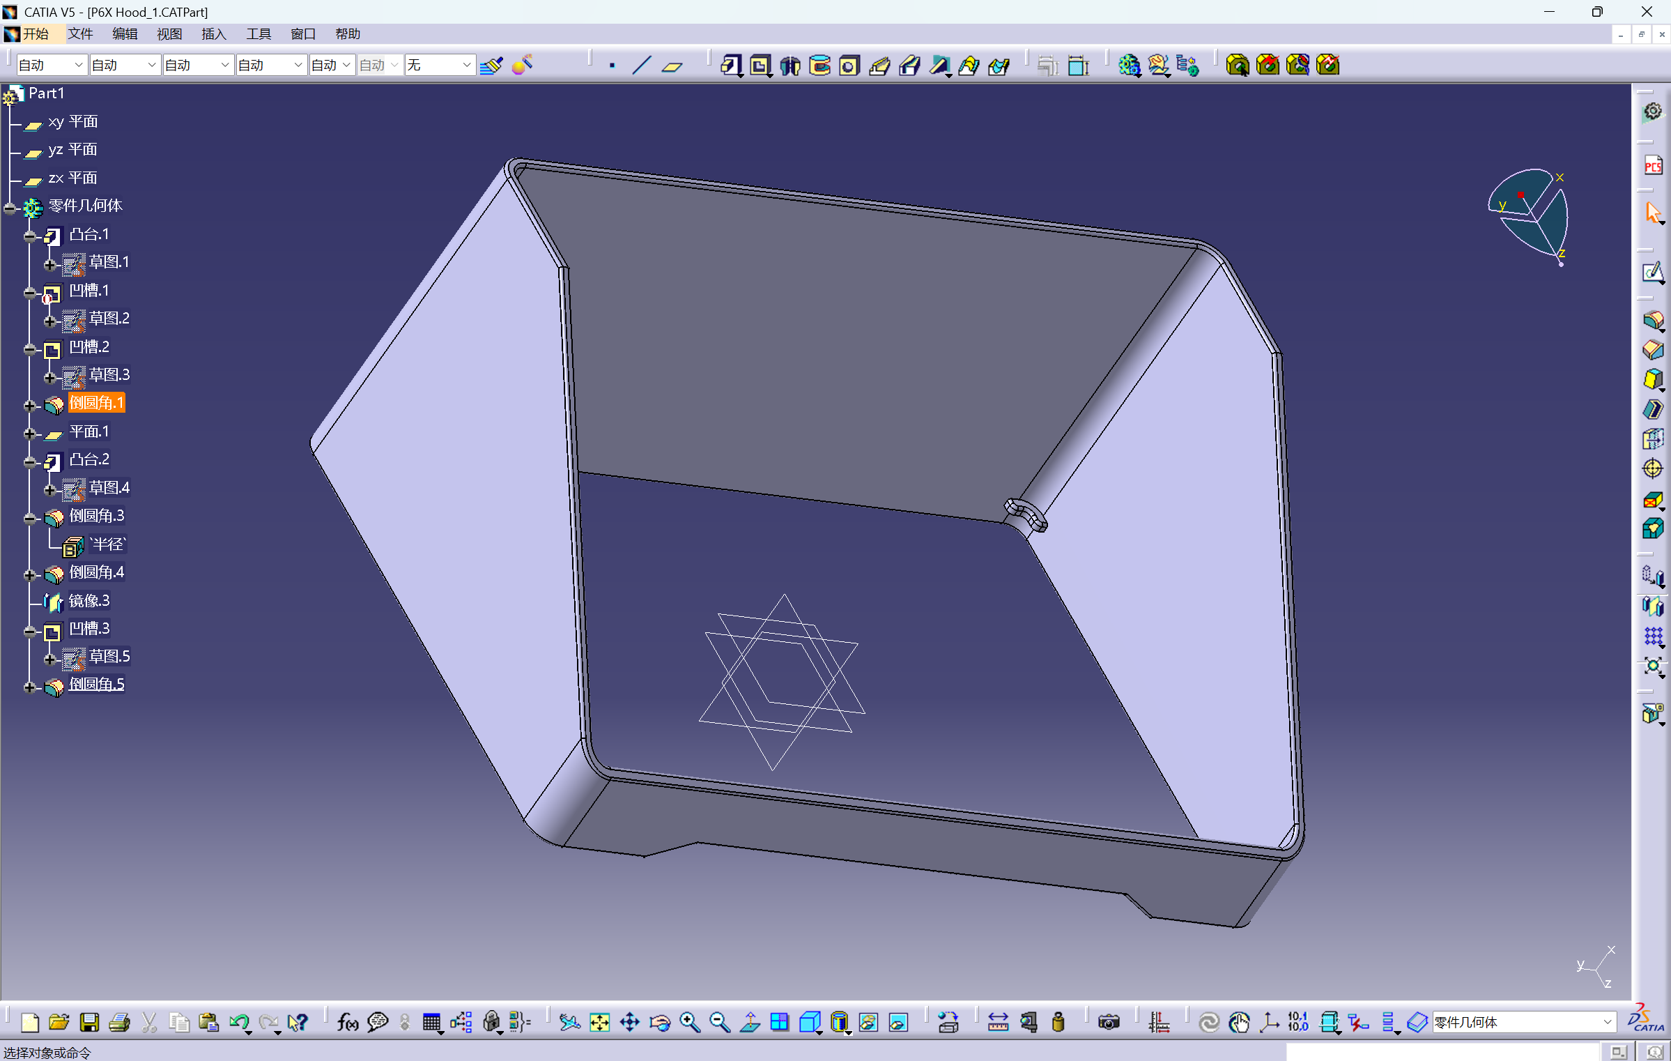Click the Shading view mode icon

pyautogui.click(x=840, y=1023)
